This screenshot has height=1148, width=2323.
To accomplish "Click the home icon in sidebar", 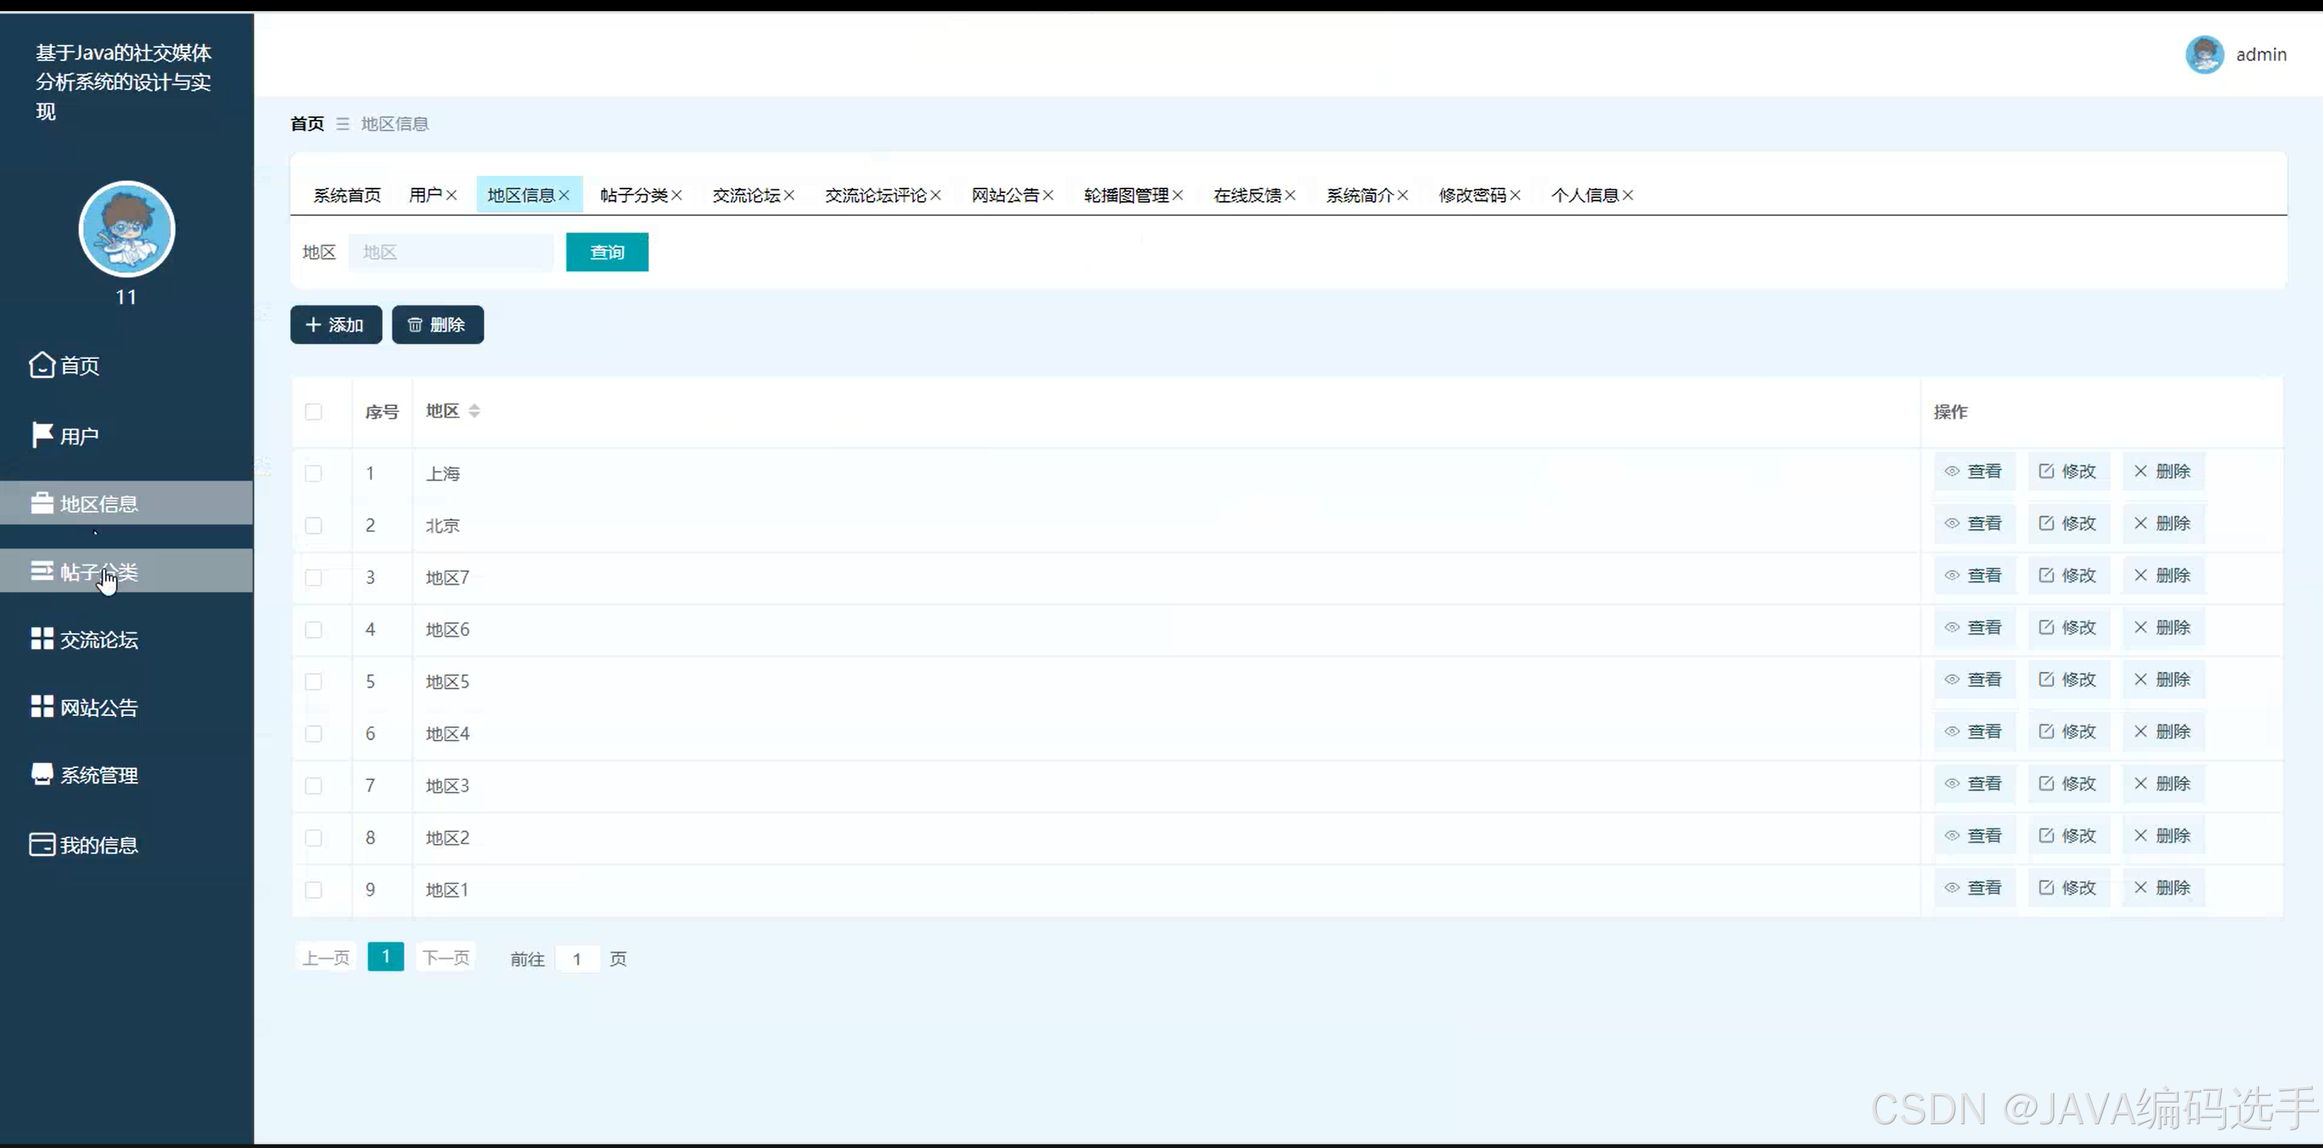I will pos(42,365).
